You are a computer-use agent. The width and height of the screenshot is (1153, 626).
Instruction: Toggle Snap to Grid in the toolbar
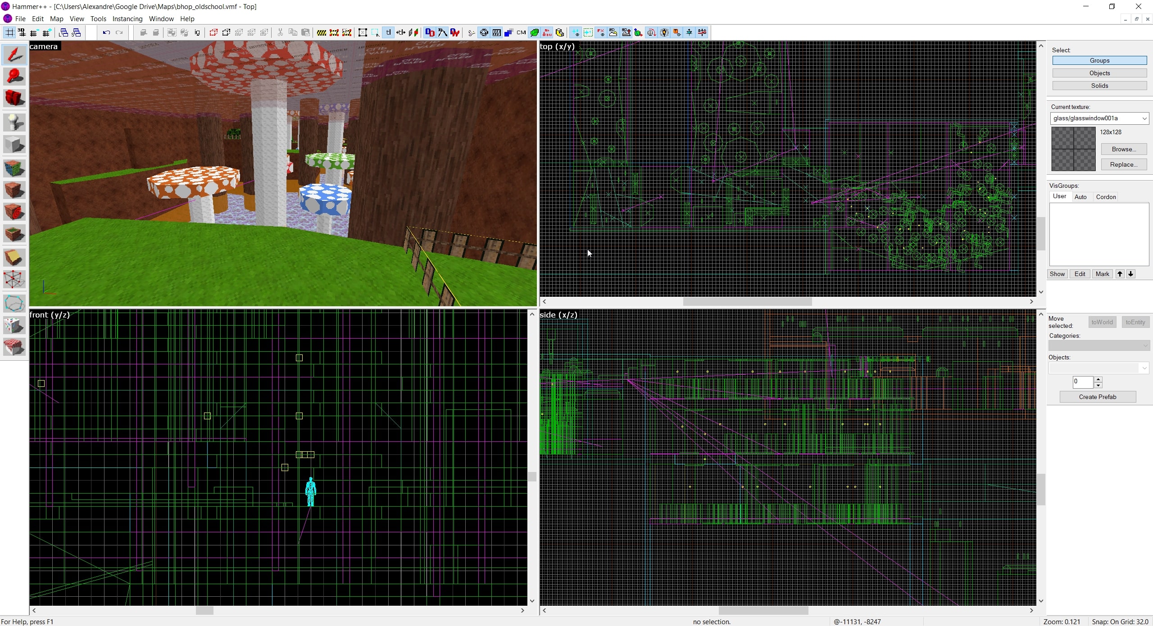pos(9,32)
